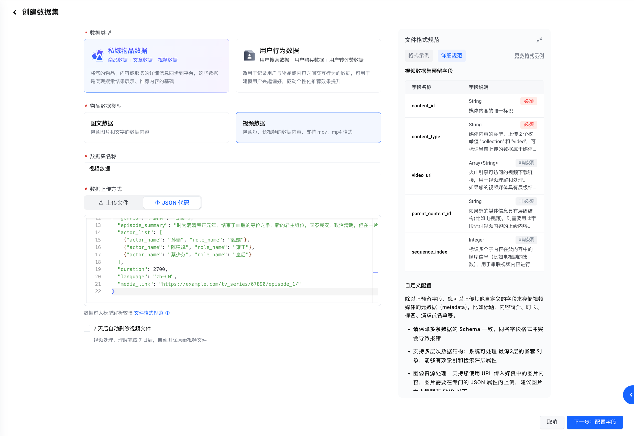Viewport: 634px width, 436px height.
Task: Click the eye icon next to 文件格式规范 link
Action: (x=167, y=313)
